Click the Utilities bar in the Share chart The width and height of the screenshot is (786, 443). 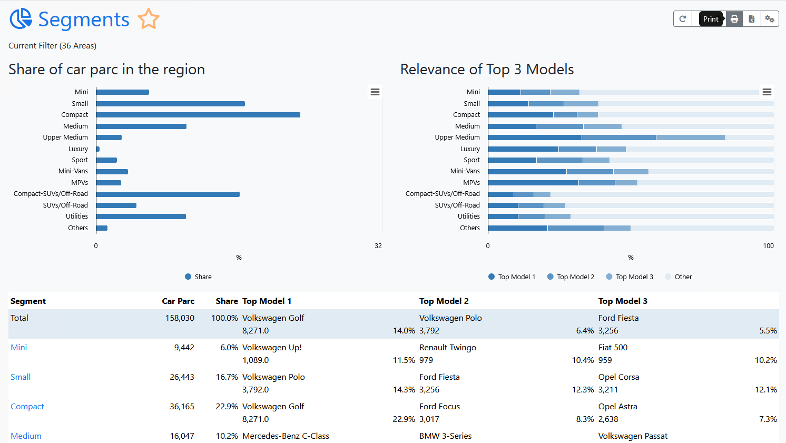pos(141,216)
